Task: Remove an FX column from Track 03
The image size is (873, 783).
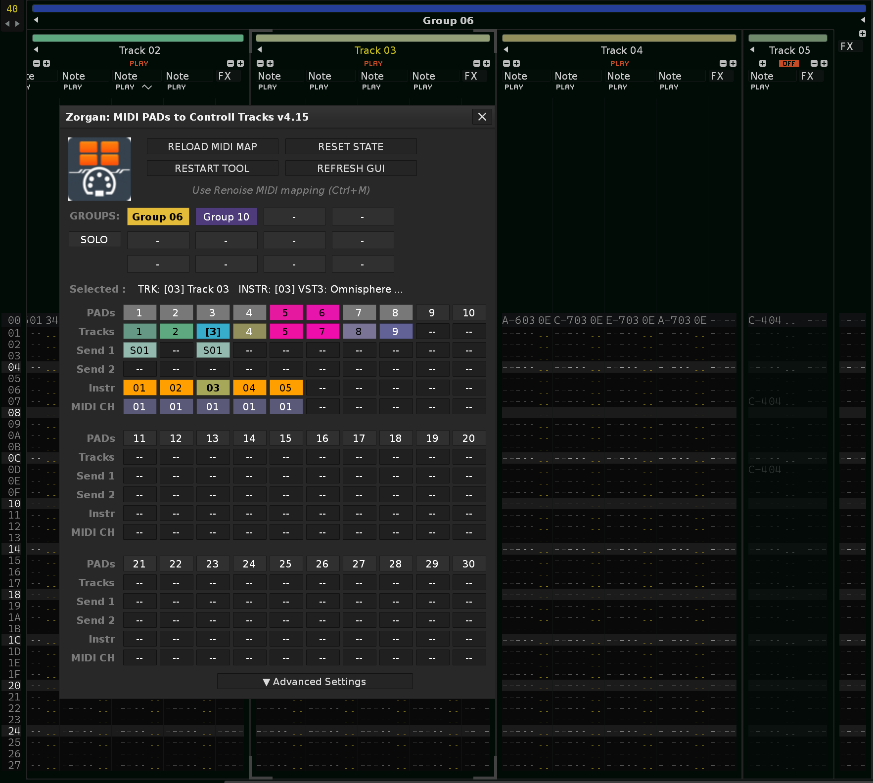Action: click(477, 63)
